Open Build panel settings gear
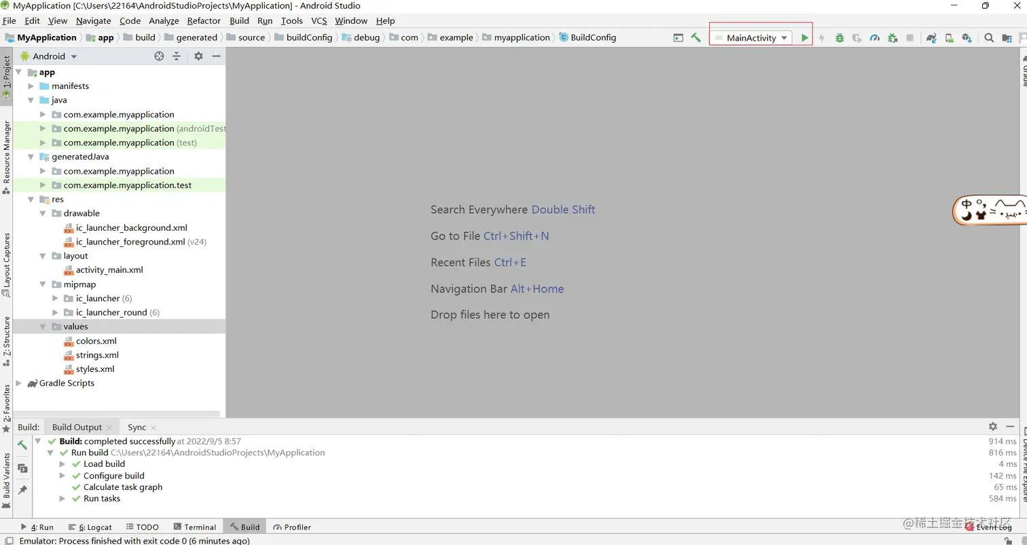1027x545 pixels. pyautogui.click(x=993, y=426)
